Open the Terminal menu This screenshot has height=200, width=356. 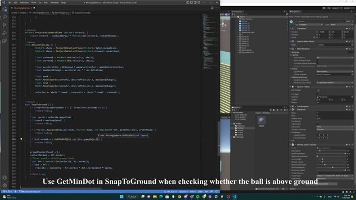(x=55, y=2)
